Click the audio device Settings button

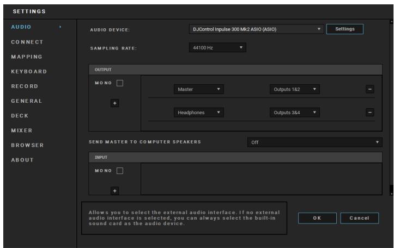pos(345,29)
